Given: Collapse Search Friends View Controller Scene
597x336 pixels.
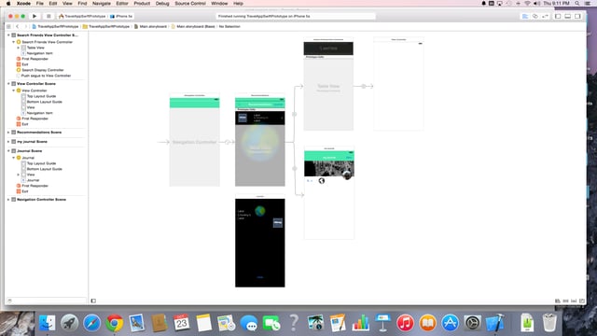Looking at the screenshot, I should coord(8,35).
